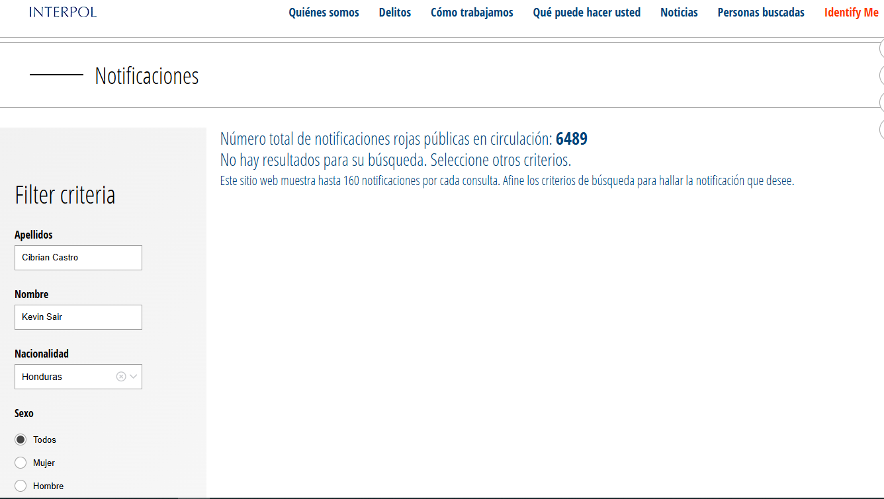Screen dimensions: 884x499
Task: Open the Cómo trabajamos menu
Action: tap(472, 13)
